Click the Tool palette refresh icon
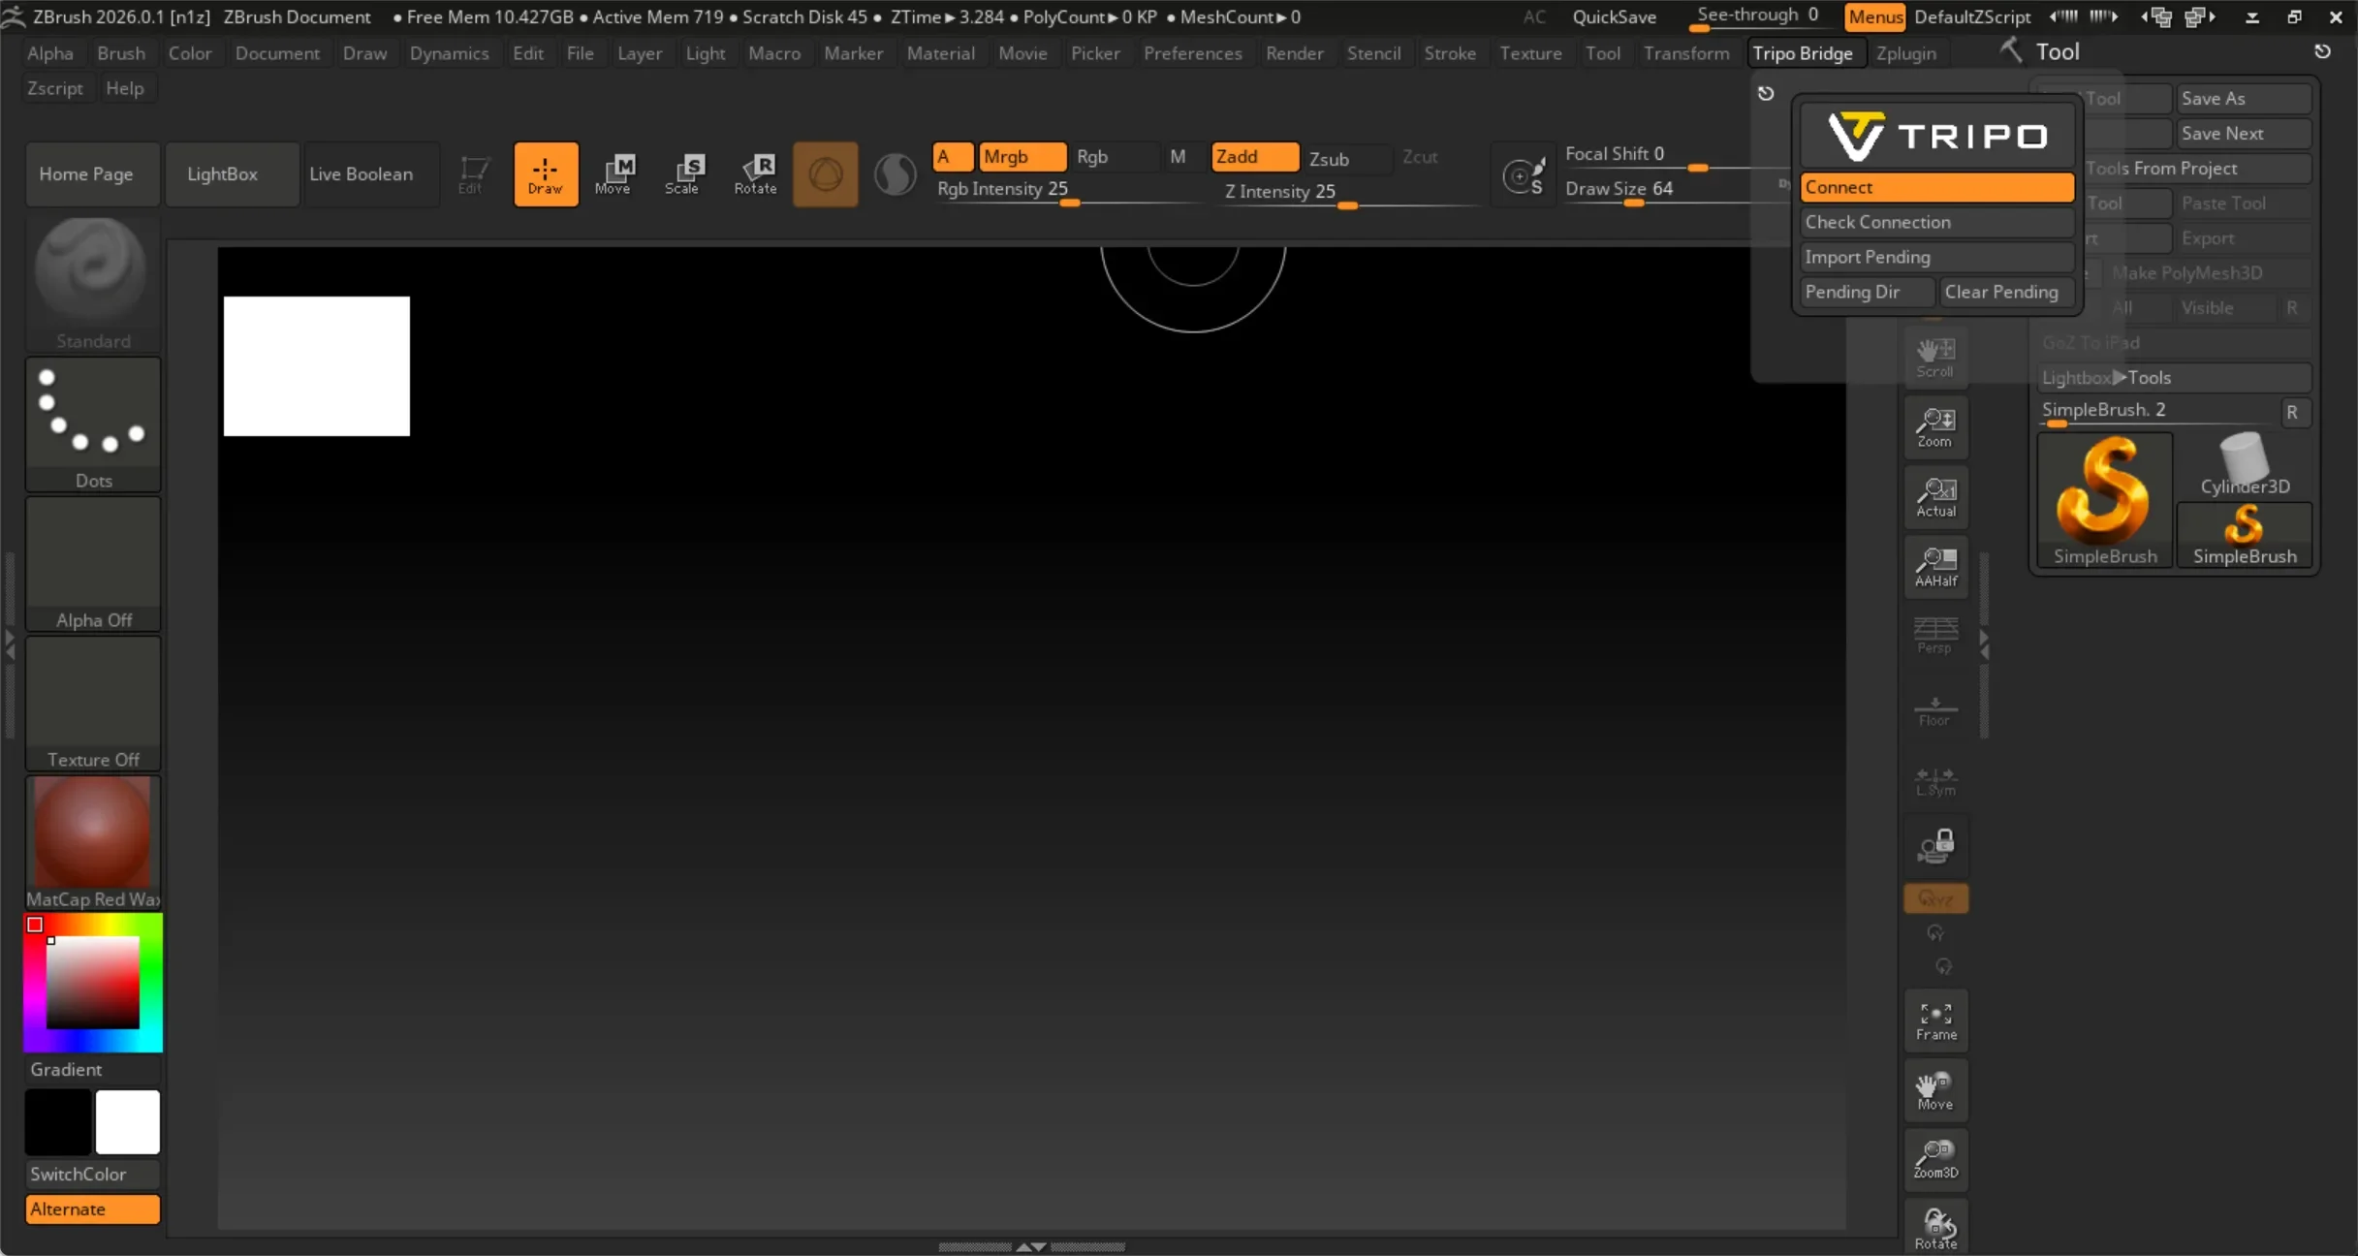 click(2323, 51)
